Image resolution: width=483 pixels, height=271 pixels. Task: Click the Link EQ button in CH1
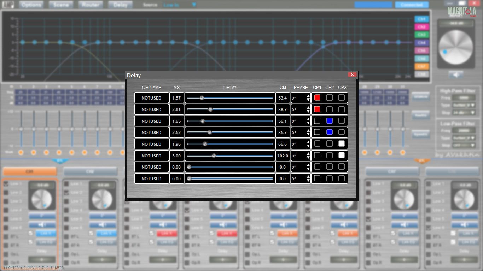pyautogui.click(x=46, y=242)
